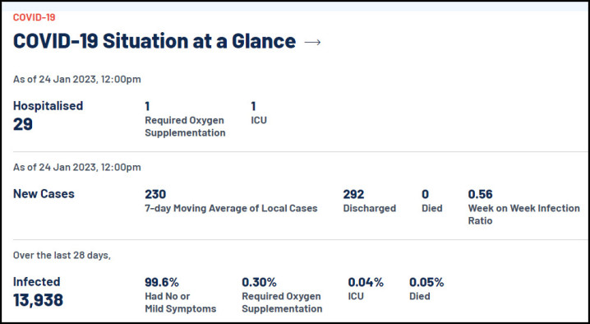This screenshot has width=590, height=324.
Task: Click the 0.30% Required Oxygen Supplementation figure
Action: pyautogui.click(x=259, y=282)
